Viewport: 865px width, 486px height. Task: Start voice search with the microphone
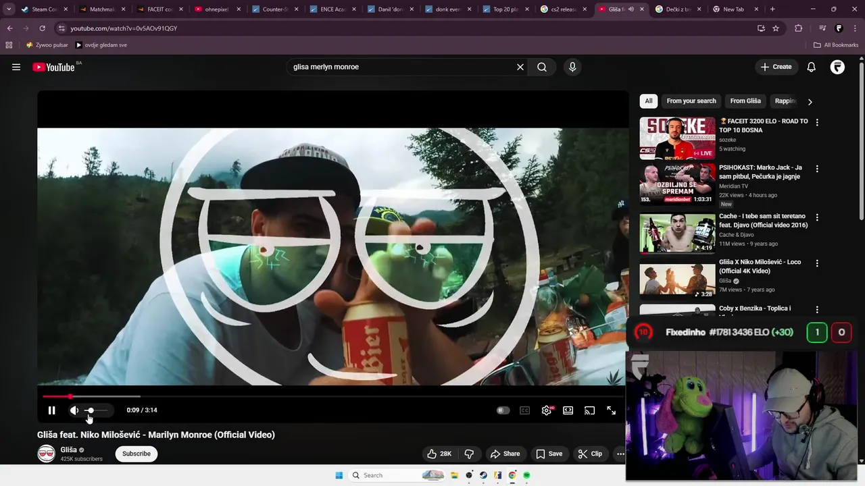pos(572,67)
